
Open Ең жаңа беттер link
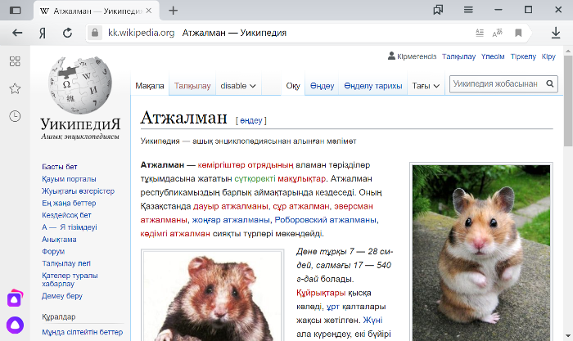tap(69, 203)
